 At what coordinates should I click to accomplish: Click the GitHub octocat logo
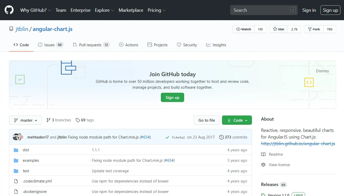coord(9,10)
